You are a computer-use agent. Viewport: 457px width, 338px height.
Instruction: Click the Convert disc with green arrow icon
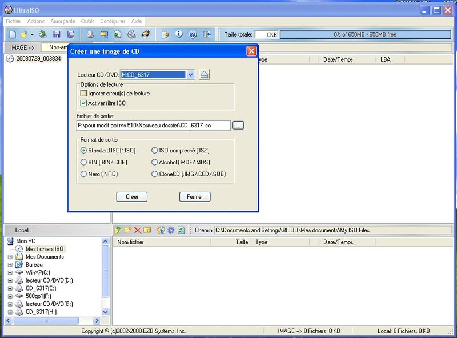(x=118, y=34)
